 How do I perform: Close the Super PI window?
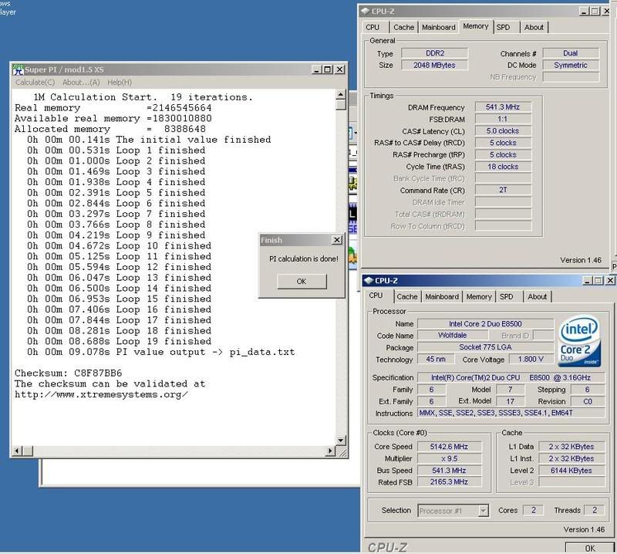click(x=339, y=69)
